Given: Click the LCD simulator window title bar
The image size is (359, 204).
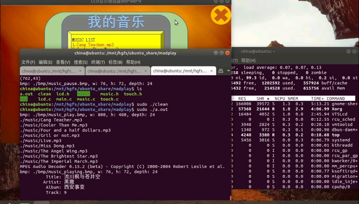Looking at the screenshot, I should (x=116, y=2).
